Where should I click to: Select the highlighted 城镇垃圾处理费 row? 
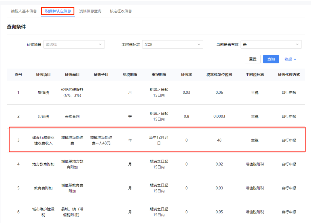pyautogui.click(x=155, y=140)
